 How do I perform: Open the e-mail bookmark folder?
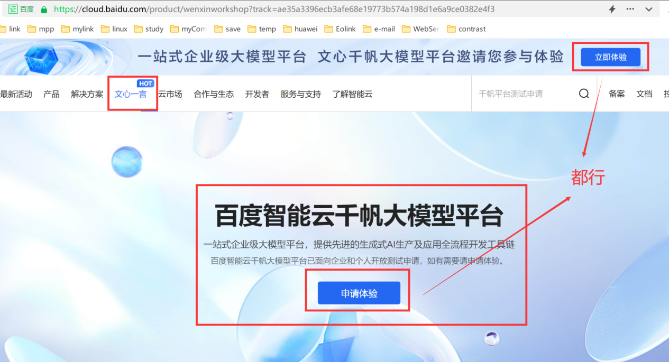(379, 29)
